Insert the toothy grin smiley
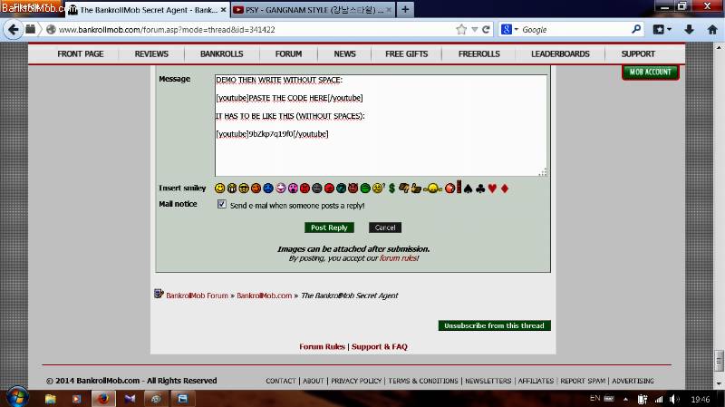This screenshot has width=725, height=407. point(232,189)
